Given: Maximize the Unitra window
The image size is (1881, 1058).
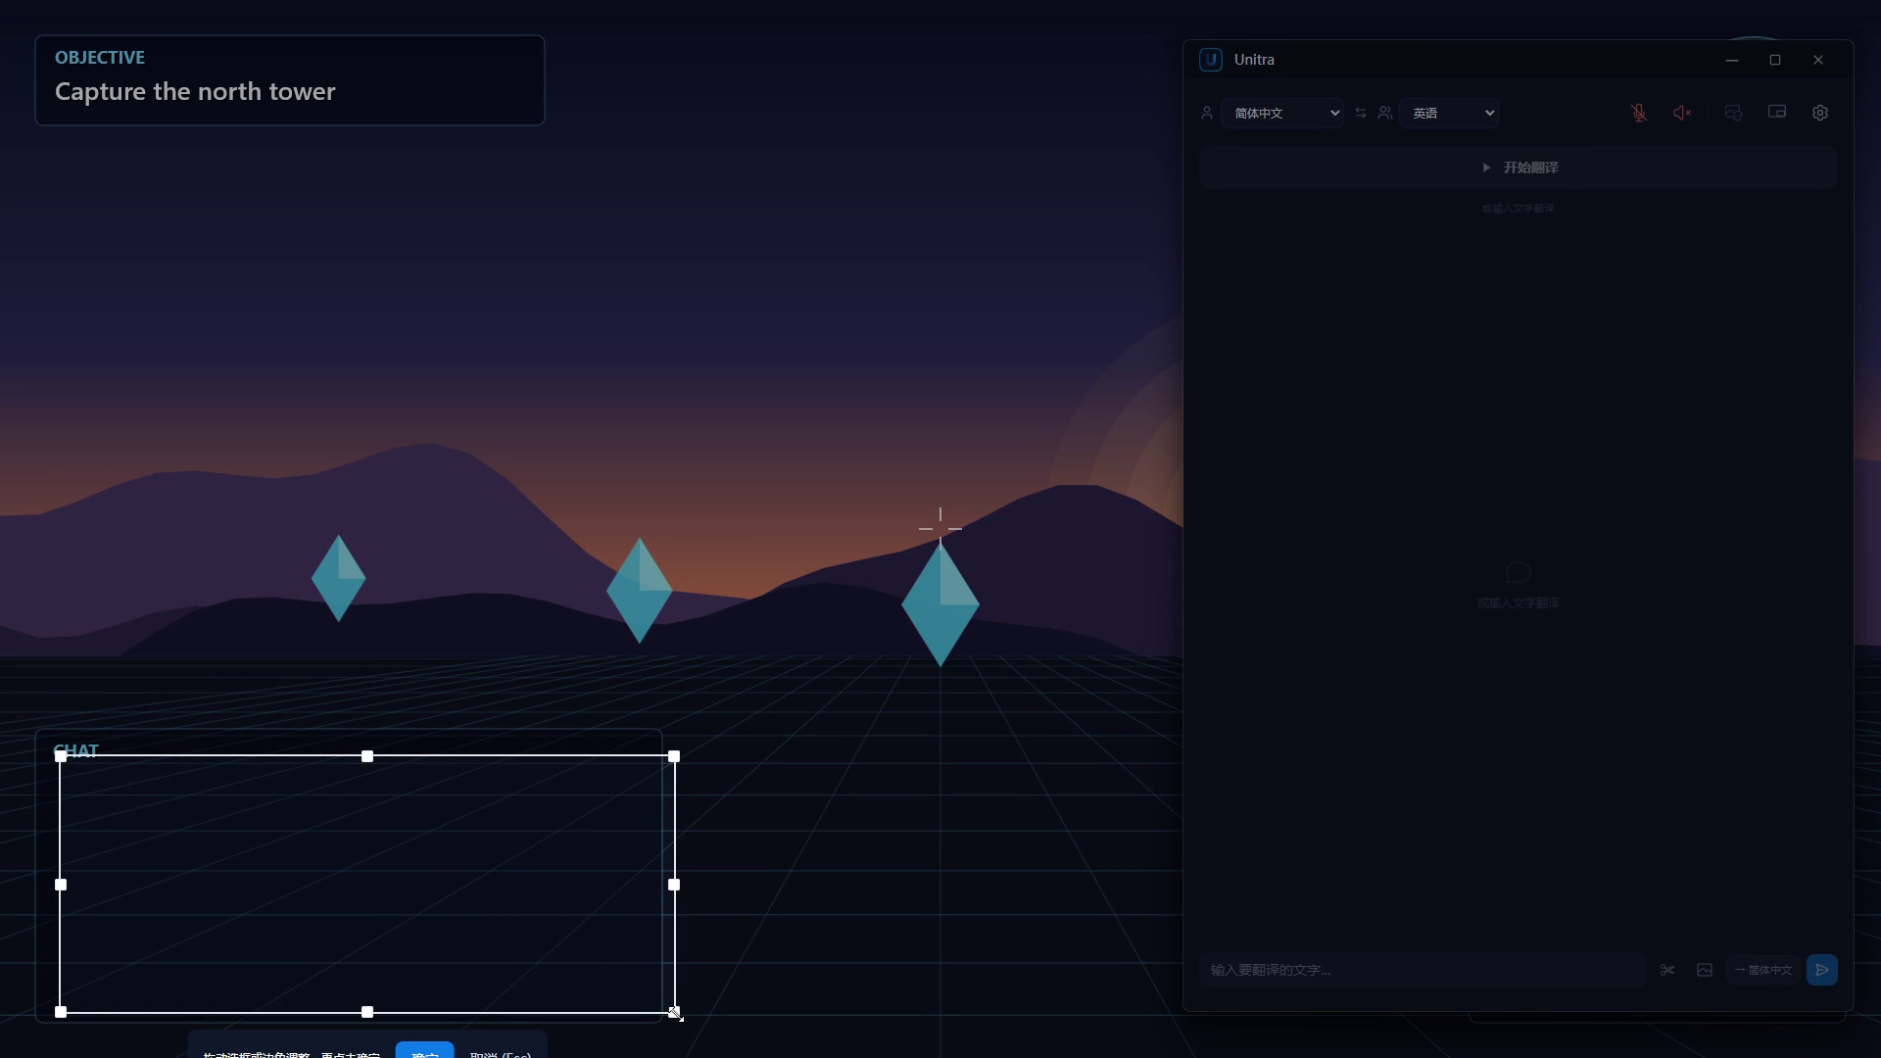Looking at the screenshot, I should (x=1774, y=60).
